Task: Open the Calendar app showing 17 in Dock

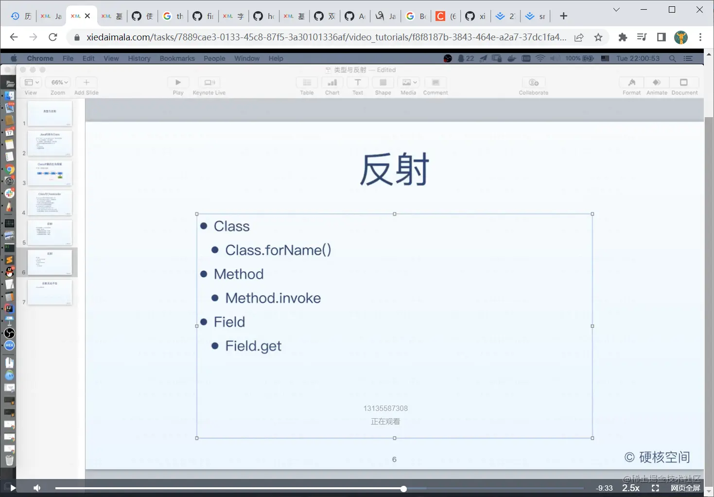Action: (9, 132)
